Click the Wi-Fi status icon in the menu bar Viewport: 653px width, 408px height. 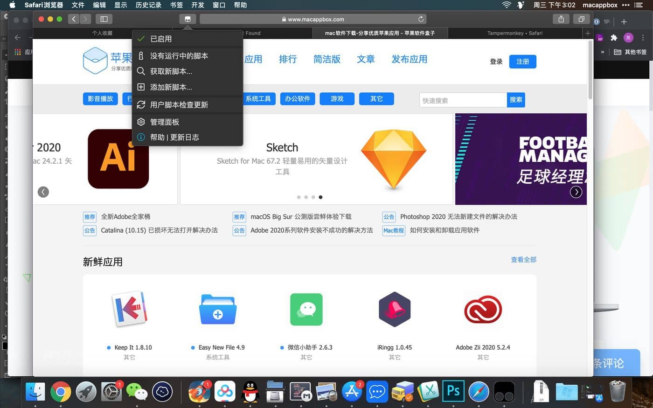(x=507, y=5)
